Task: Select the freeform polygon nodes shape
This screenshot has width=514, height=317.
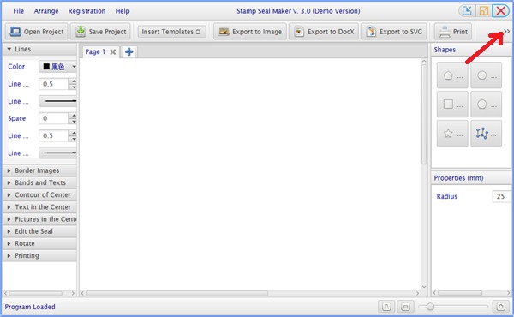Action: 486,133
